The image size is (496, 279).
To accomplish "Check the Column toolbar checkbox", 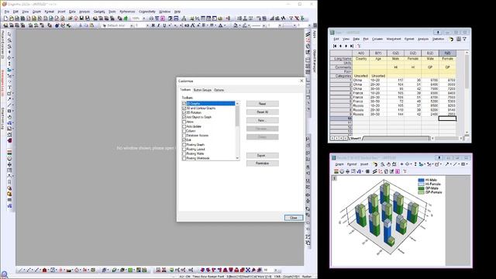I will point(184,131).
